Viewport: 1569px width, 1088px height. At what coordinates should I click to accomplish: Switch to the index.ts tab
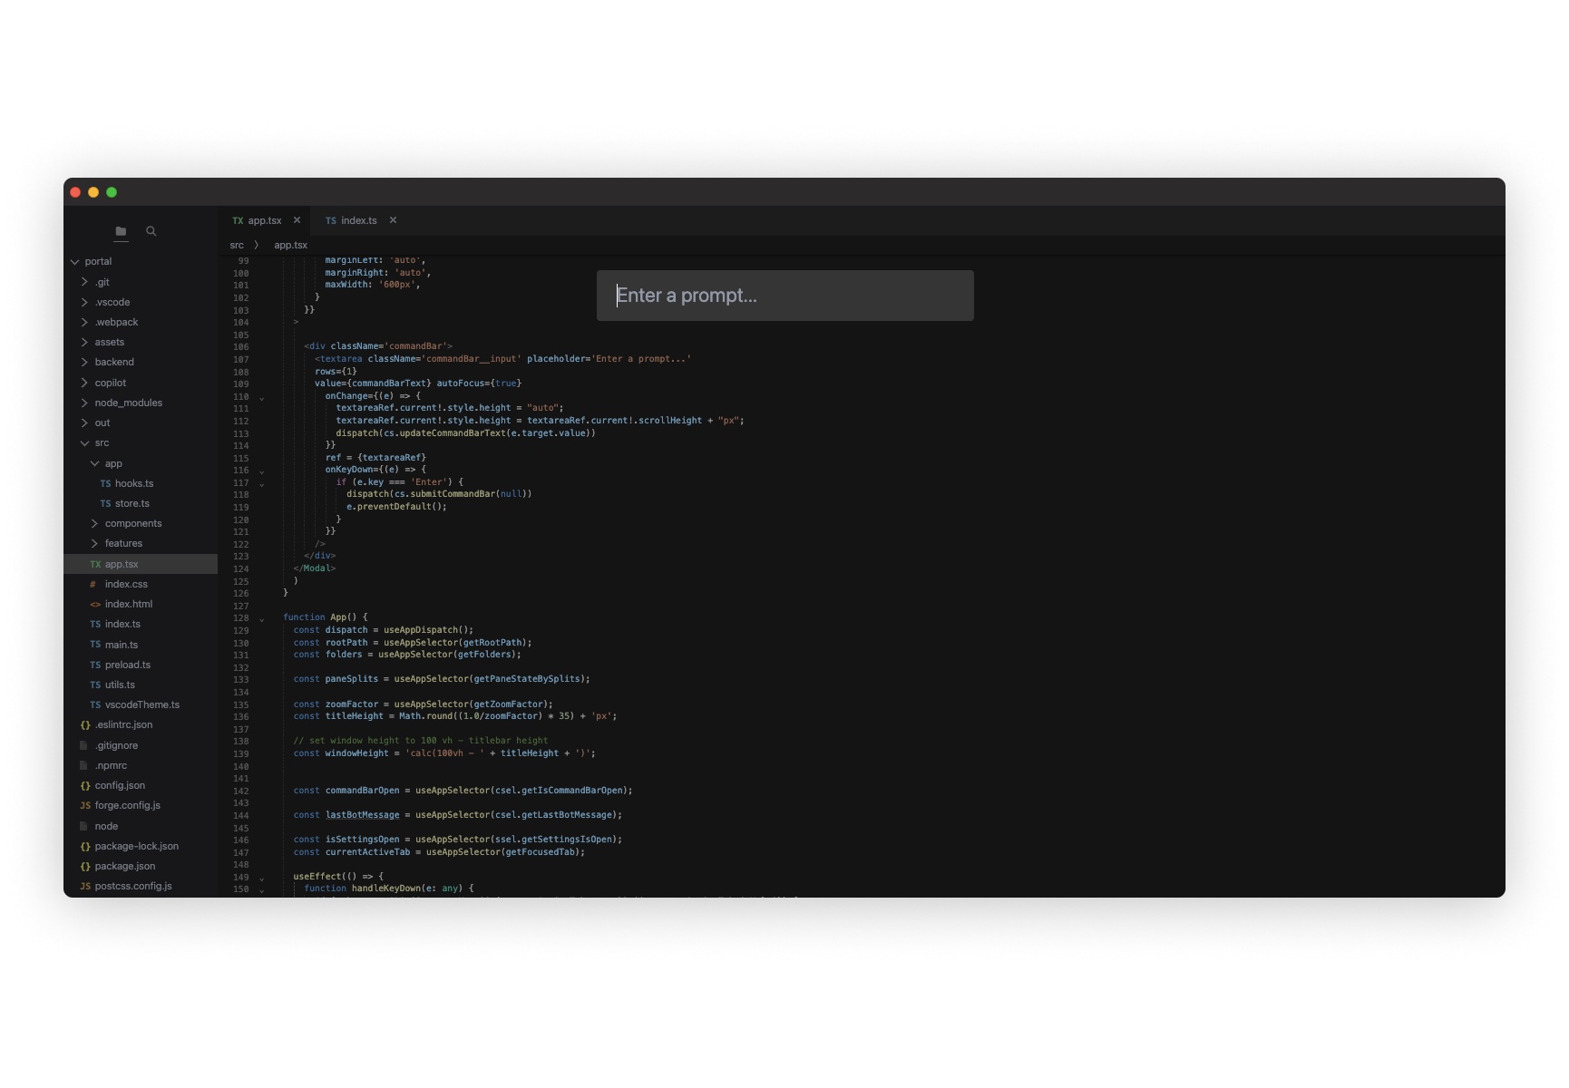click(x=359, y=220)
